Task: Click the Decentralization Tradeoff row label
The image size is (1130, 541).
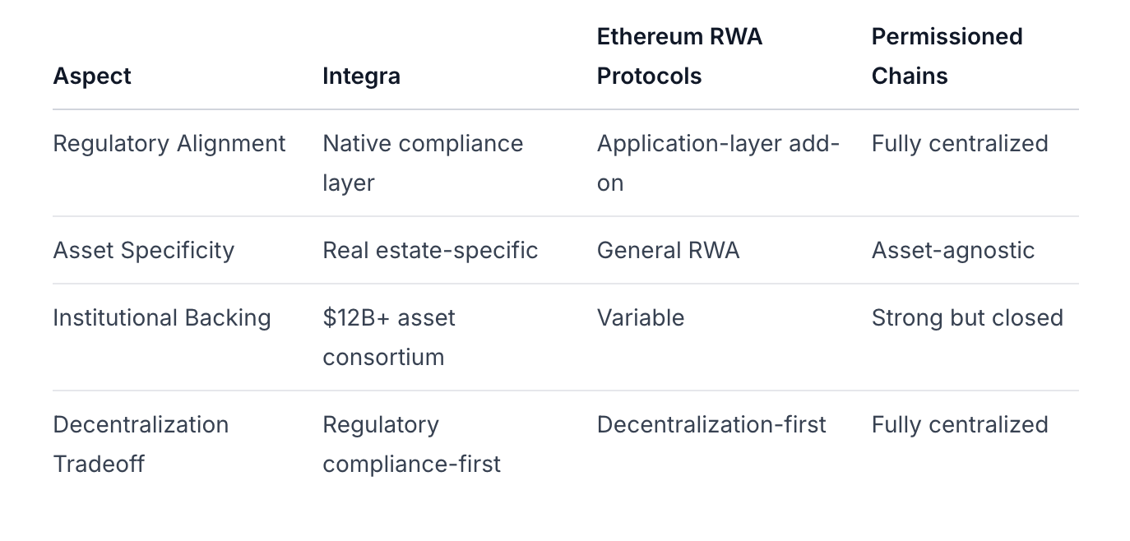Action: [x=140, y=444]
